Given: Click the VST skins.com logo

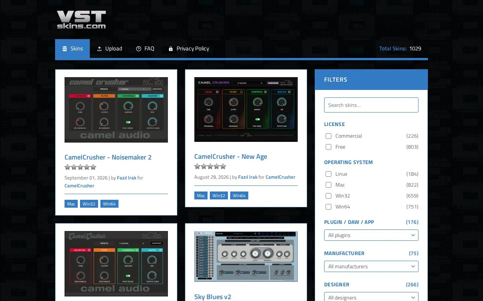Looking at the screenshot, I should pyautogui.click(x=81, y=20).
